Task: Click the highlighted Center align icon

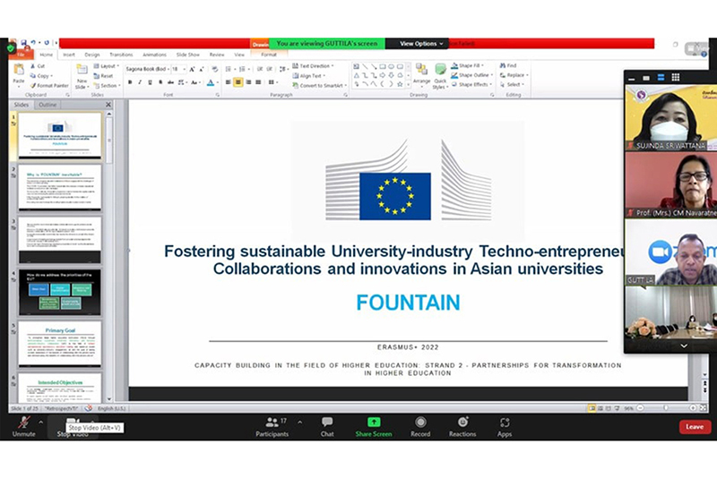Action: (238, 82)
